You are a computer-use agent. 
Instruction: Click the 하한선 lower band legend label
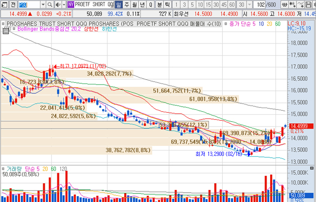109,29
